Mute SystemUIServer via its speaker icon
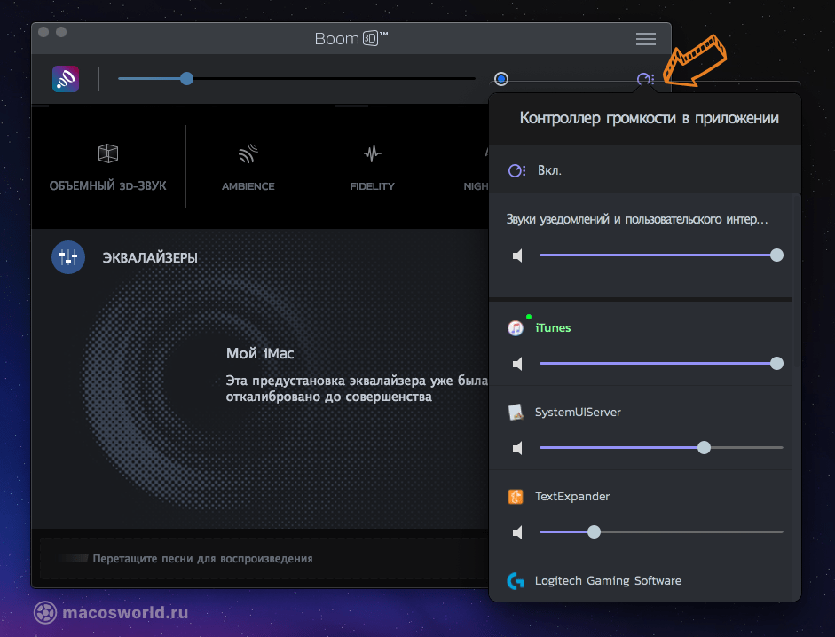835x637 pixels. pos(517,448)
